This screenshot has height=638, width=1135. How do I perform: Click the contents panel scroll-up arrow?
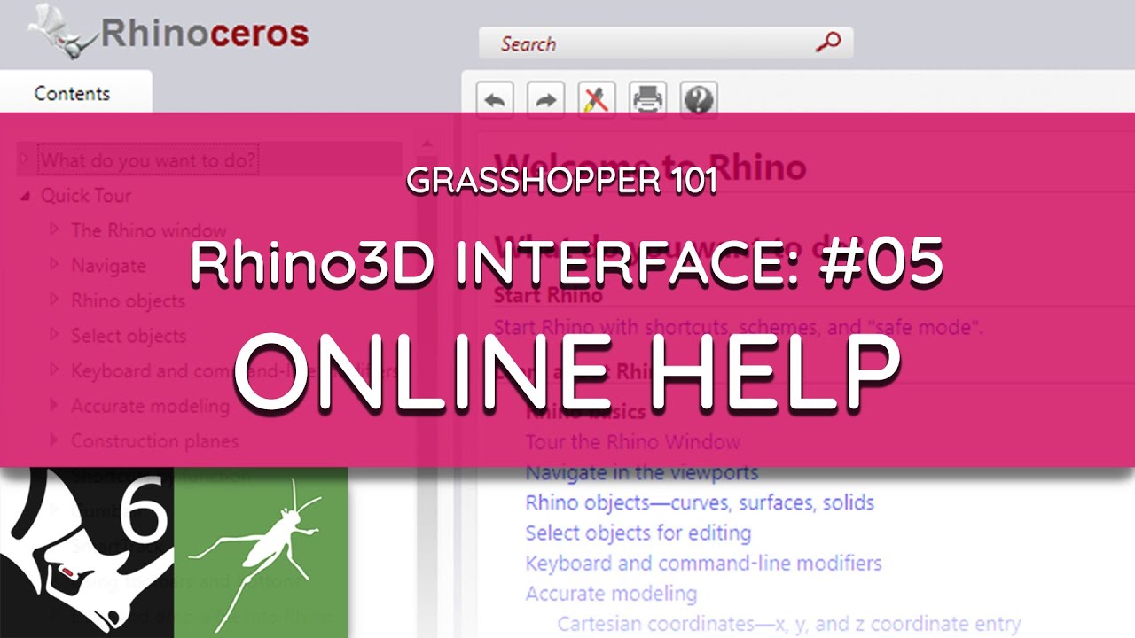(427, 145)
